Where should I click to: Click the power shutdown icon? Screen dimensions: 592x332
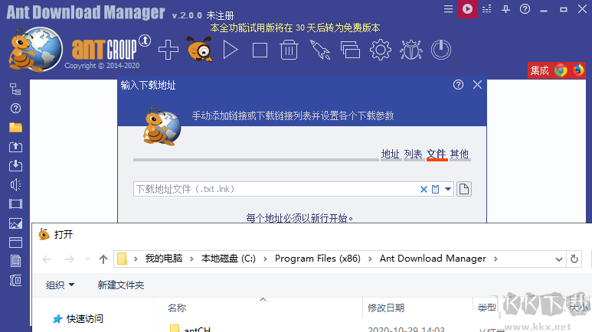(441, 50)
